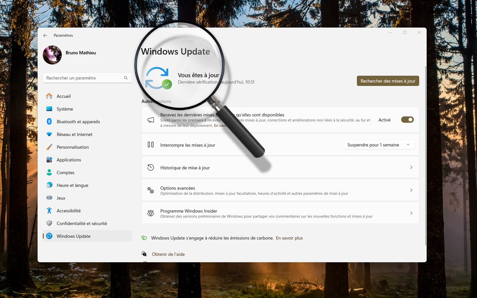Click the Vous êtes à jour status text
This screenshot has height=298, width=477.
(x=198, y=75)
